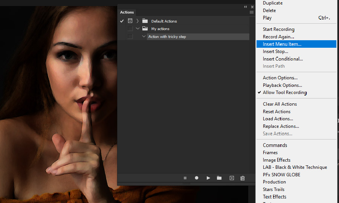Toggle dialog box for Default Actions
The image size is (339, 203).
130,21
